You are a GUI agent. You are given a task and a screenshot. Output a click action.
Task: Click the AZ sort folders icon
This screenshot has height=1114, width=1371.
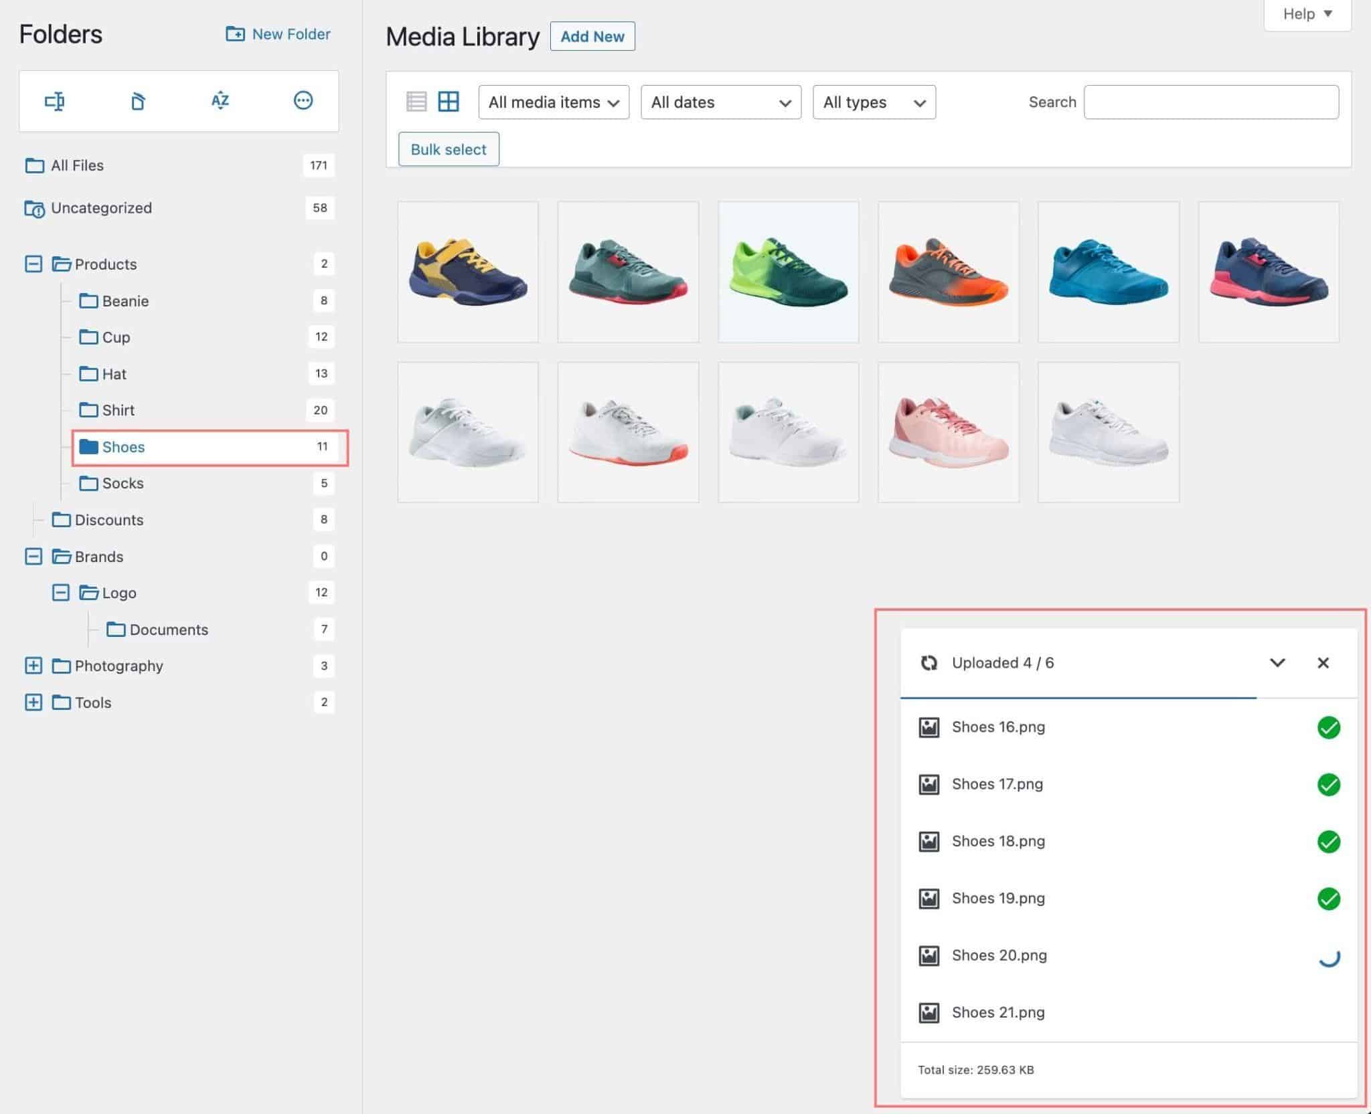[220, 100]
